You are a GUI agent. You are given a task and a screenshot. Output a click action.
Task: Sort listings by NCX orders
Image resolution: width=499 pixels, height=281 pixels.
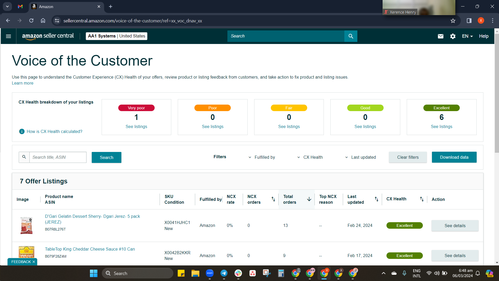click(273, 199)
